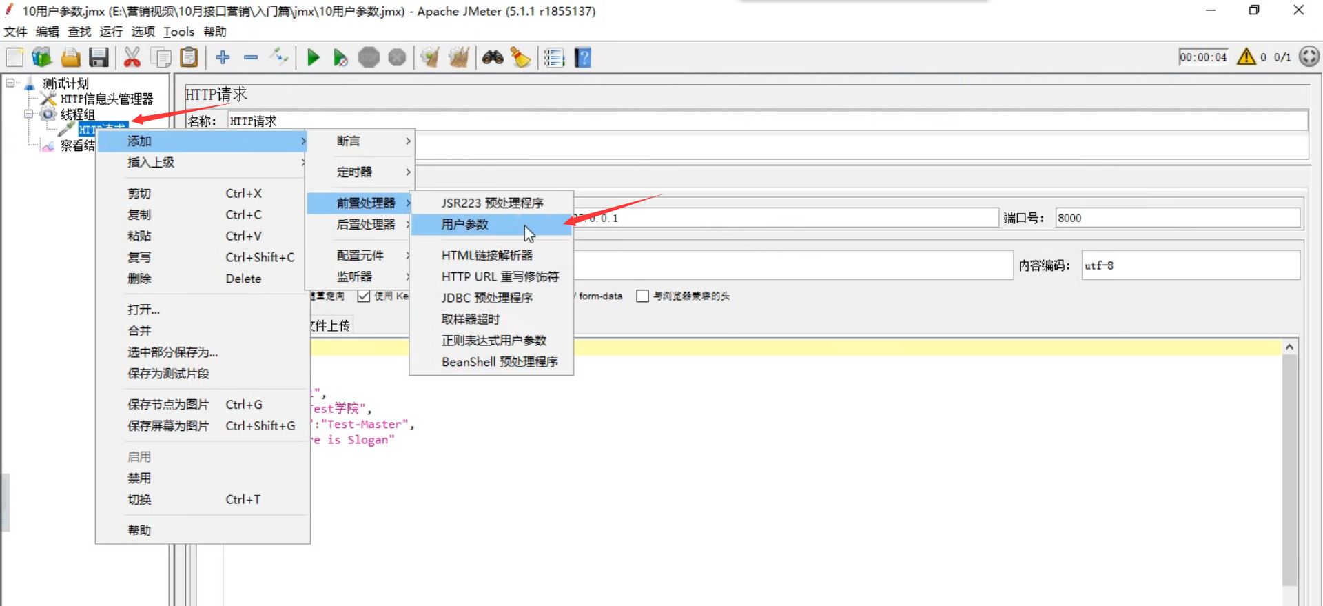1323x606 pixels.
Task: Toggle the 与浏览器兼容的头 checkbox
Action: (642, 296)
